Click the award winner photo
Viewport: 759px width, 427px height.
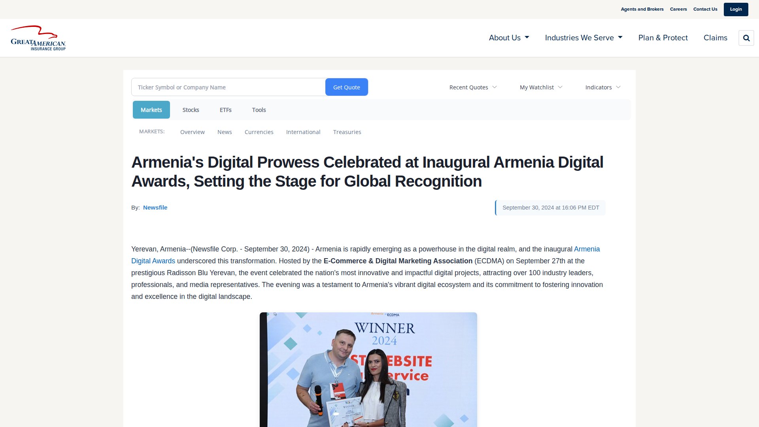368,369
